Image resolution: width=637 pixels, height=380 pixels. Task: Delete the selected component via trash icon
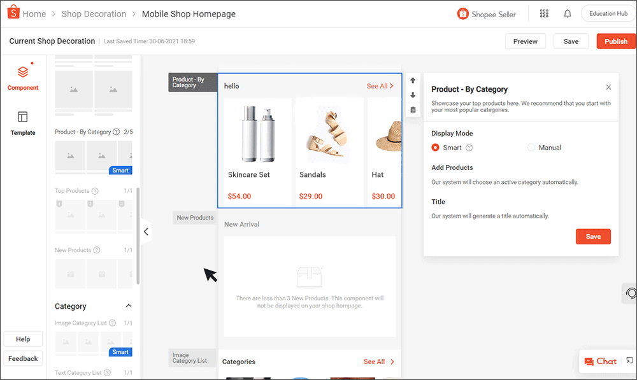(x=413, y=109)
